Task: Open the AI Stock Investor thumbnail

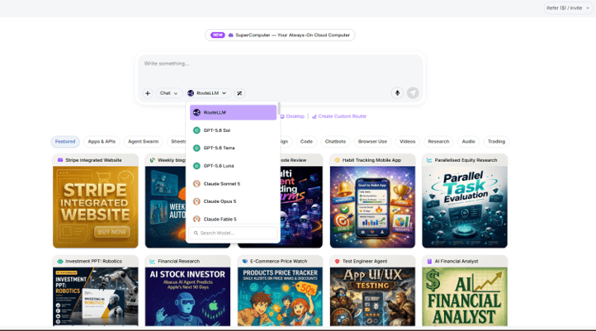Action: tap(187, 297)
